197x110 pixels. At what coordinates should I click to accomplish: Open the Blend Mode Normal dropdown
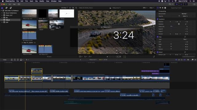[x=184, y=14]
